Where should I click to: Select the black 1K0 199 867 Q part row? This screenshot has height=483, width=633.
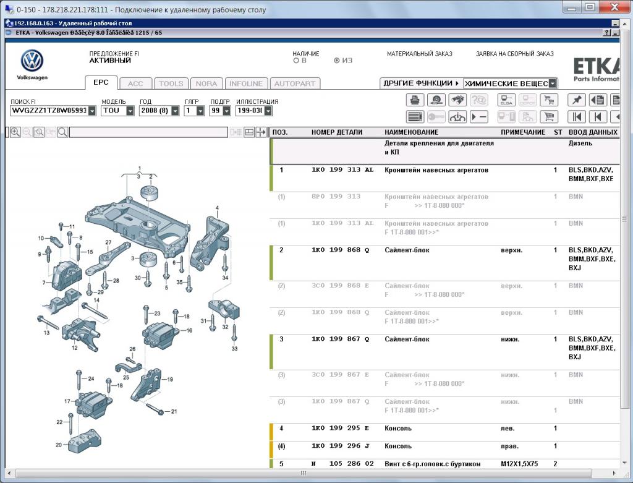(x=444, y=352)
